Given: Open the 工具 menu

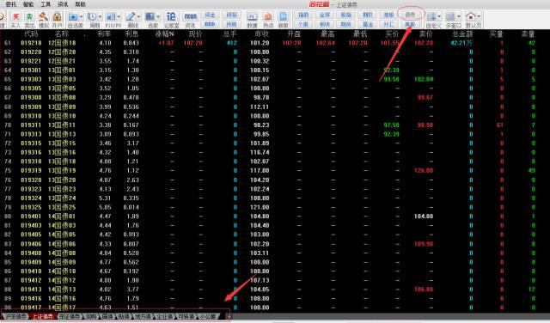Looking at the screenshot, I should (x=46, y=4).
